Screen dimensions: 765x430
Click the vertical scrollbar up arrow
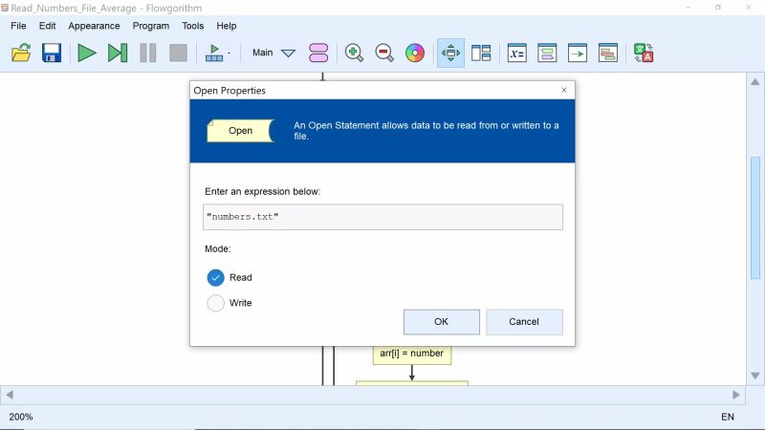click(x=755, y=81)
